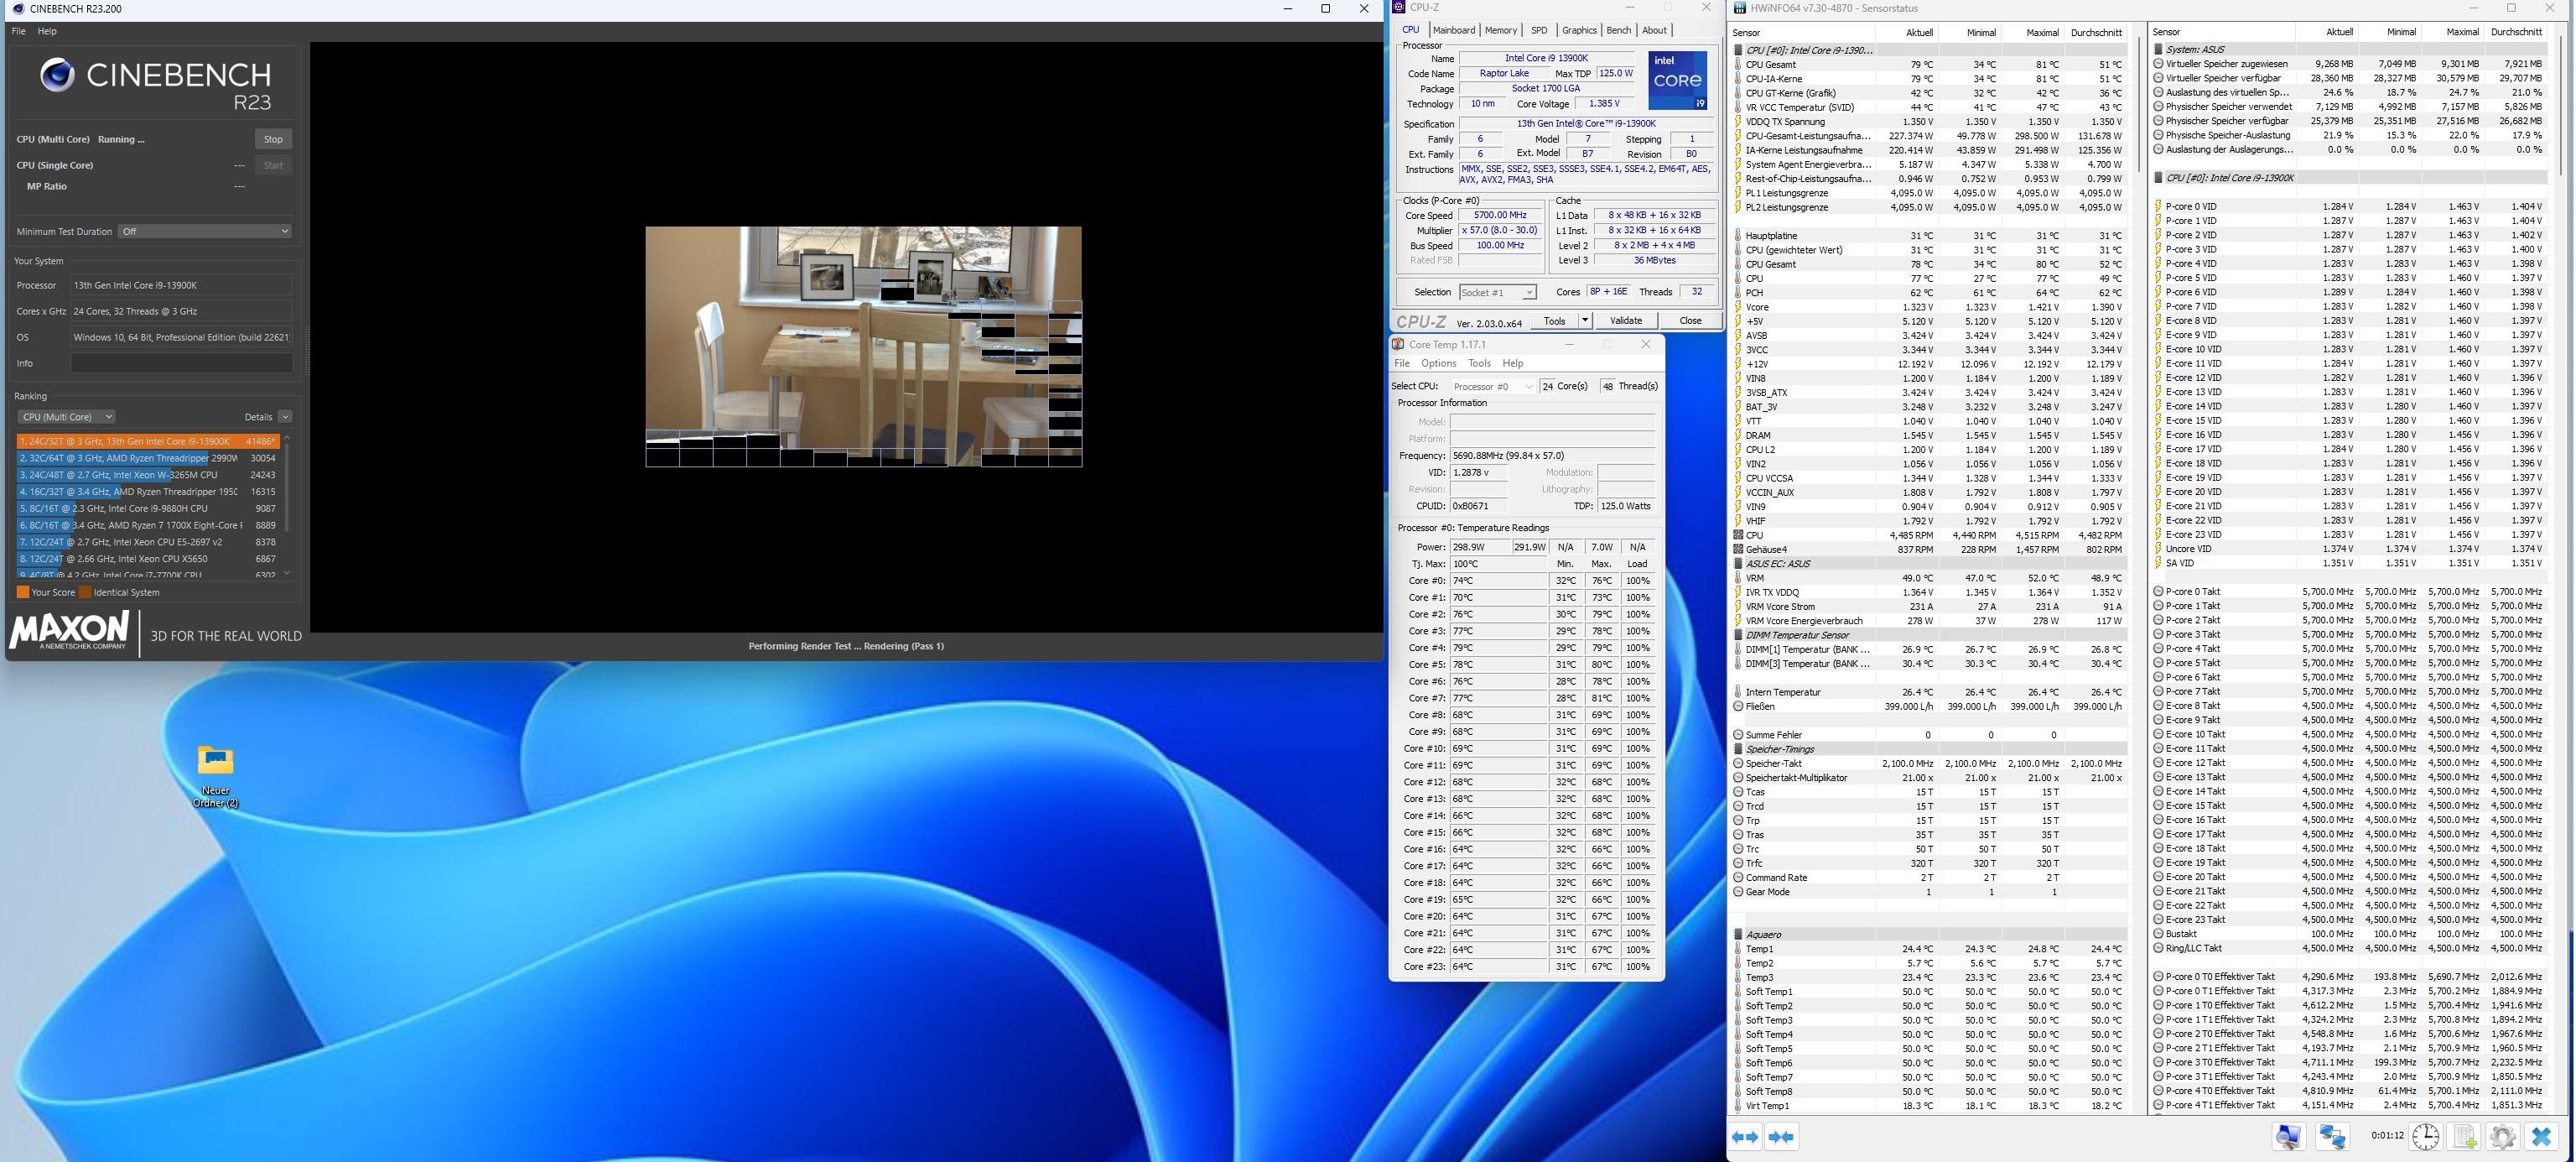This screenshot has height=1162, width=2576.
Task: Click fan icon beside Gehäuse4 row
Action: tap(1739, 550)
